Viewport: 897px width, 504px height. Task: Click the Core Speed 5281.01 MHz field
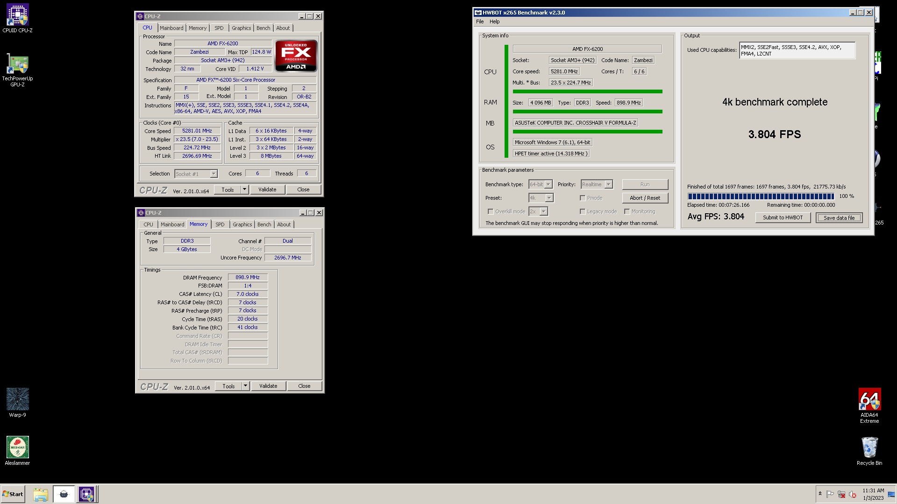click(x=197, y=131)
